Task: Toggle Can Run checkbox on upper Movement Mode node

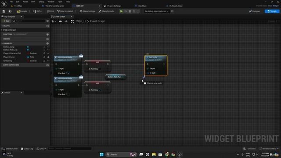Action: click(68, 73)
